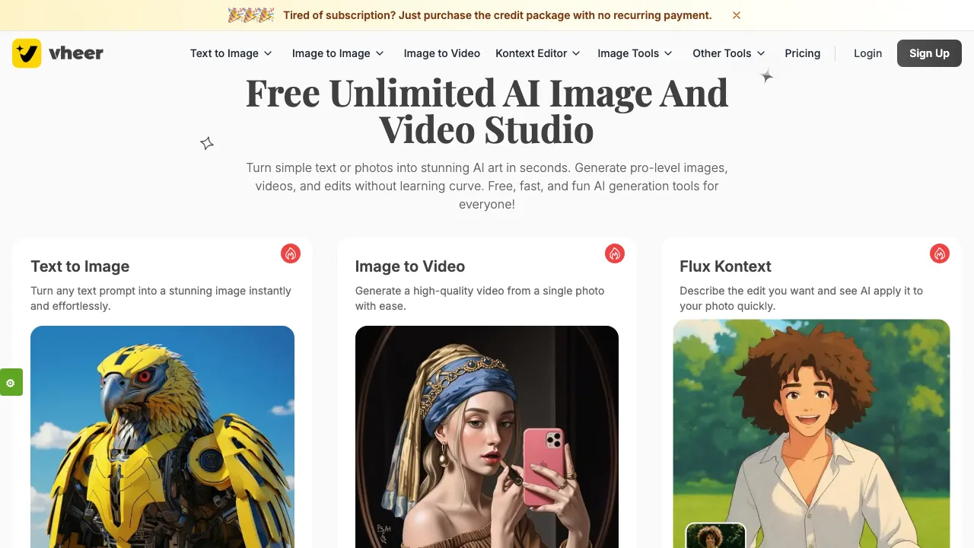Screen dimensions: 974x548
Task: Click the flame icon on Image to Video card
Action: [615, 253]
